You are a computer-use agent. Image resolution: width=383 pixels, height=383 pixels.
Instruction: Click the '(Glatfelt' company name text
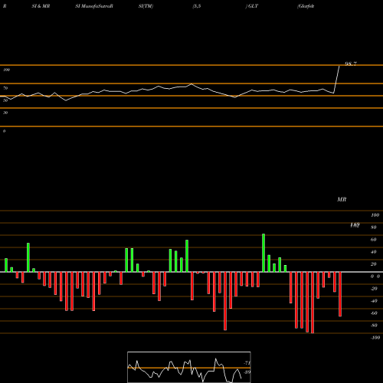coord(306,6)
